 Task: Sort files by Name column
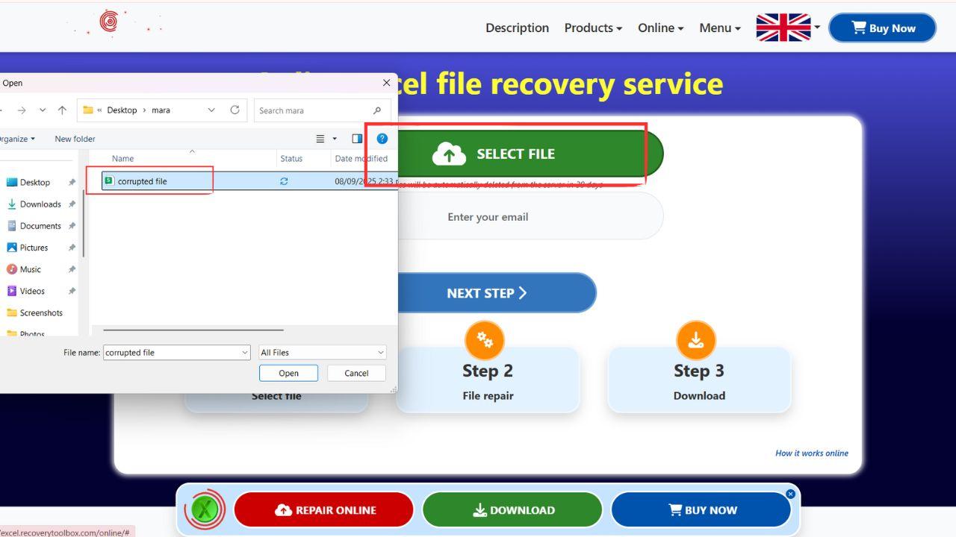122,158
